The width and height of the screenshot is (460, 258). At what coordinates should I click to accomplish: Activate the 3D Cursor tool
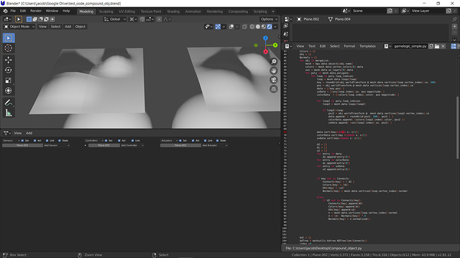point(9,49)
